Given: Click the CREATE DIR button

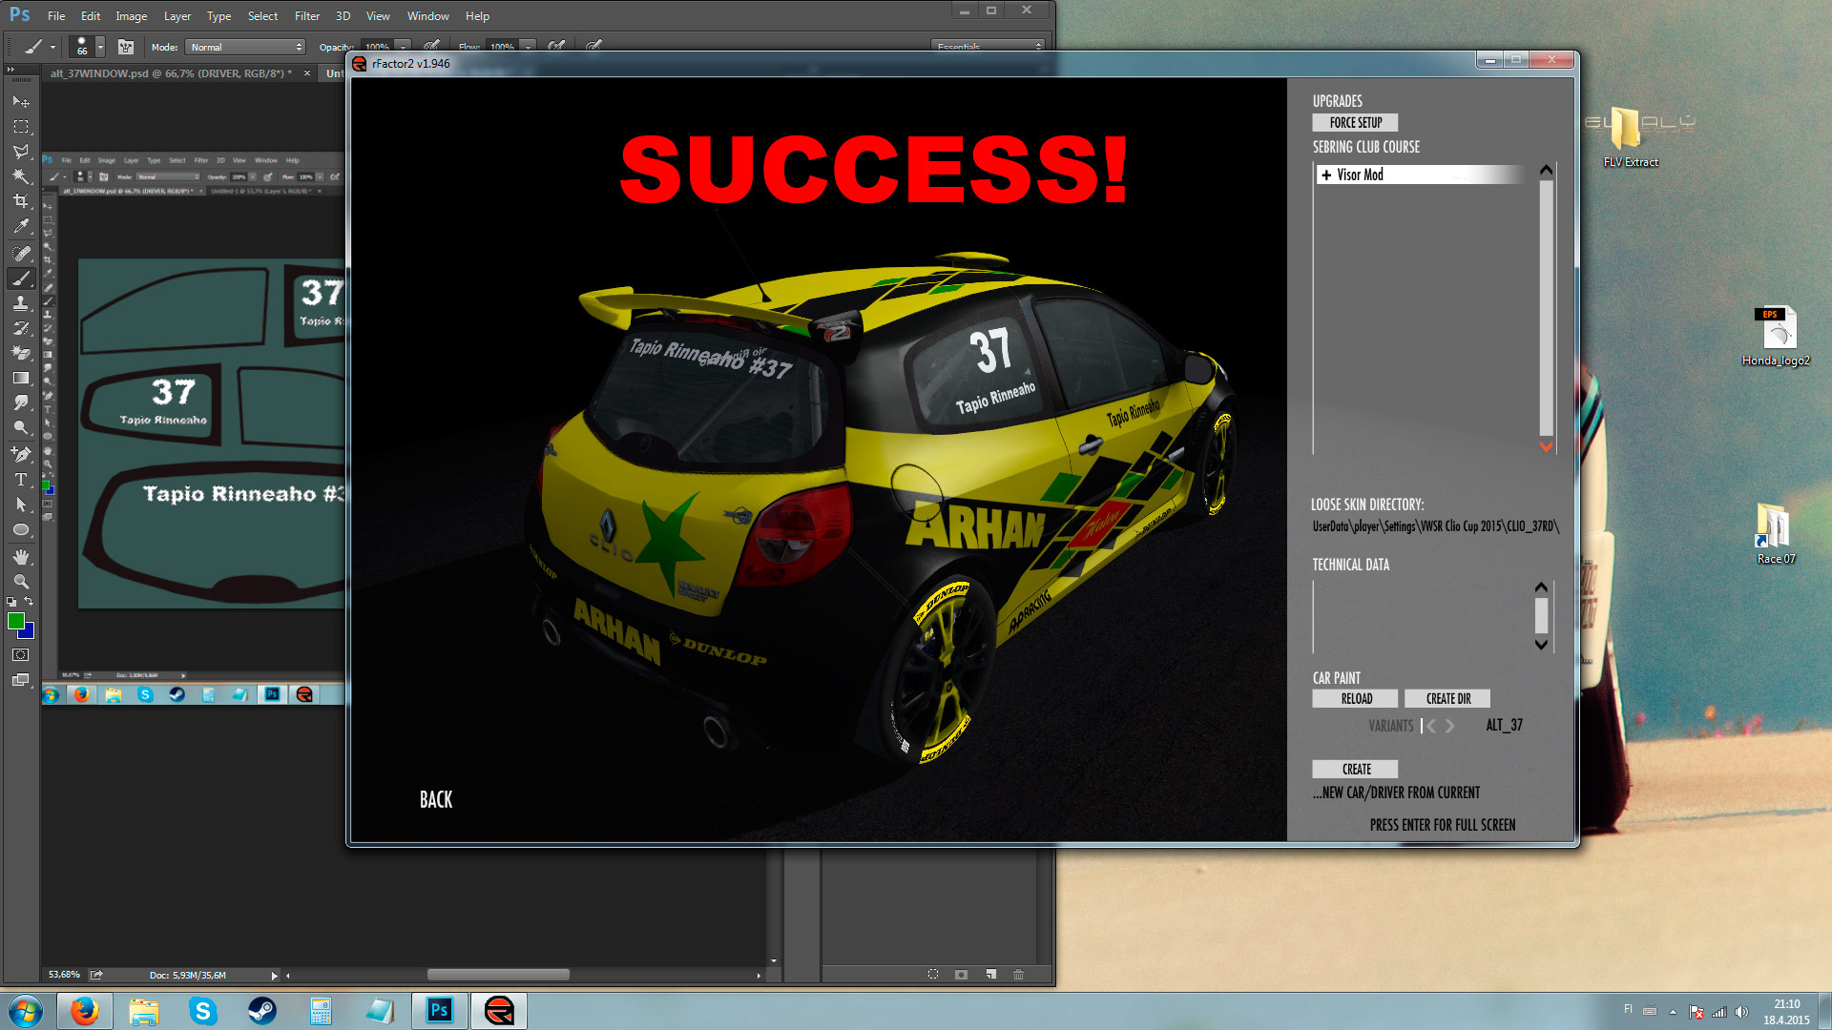Looking at the screenshot, I should pyautogui.click(x=1447, y=699).
